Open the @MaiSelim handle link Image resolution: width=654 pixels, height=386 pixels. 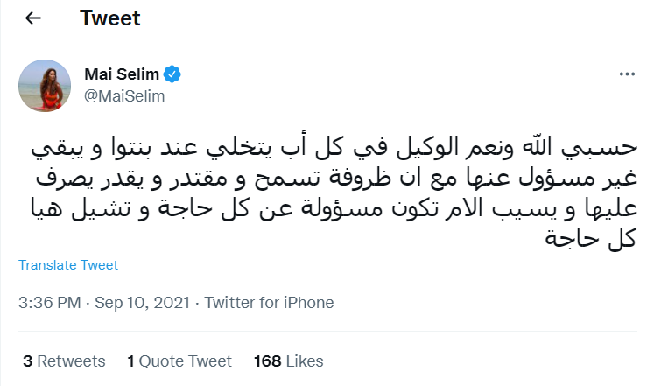(124, 96)
